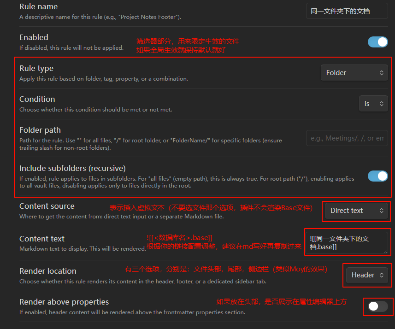Click the 'Rule type' setting label

[36, 68]
